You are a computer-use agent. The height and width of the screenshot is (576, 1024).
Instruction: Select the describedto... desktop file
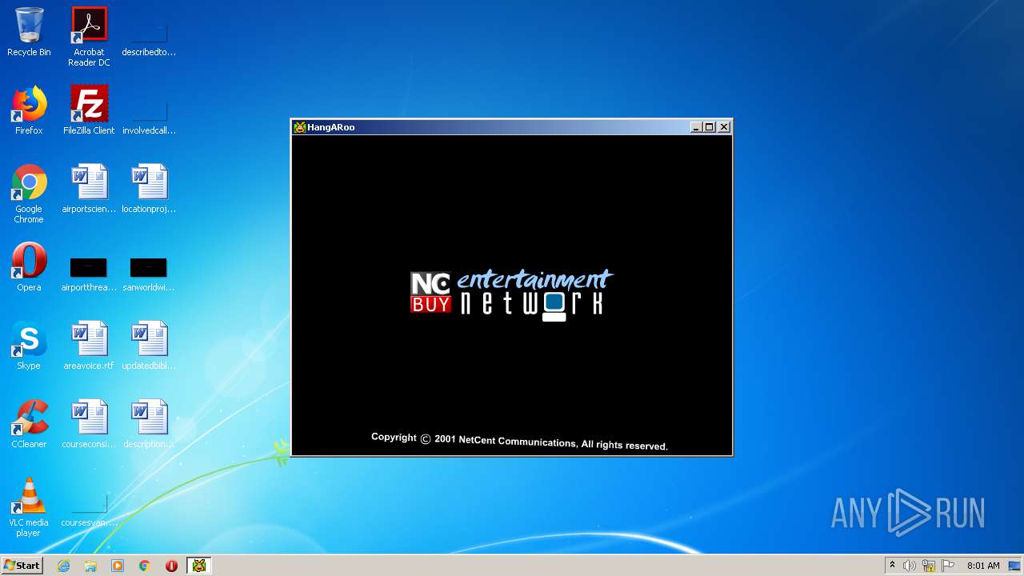coord(149,33)
